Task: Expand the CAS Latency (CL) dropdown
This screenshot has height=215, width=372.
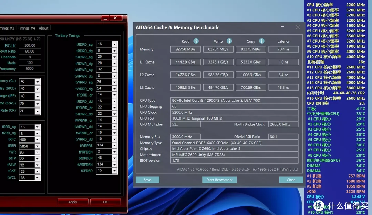Action: [x=37, y=82]
